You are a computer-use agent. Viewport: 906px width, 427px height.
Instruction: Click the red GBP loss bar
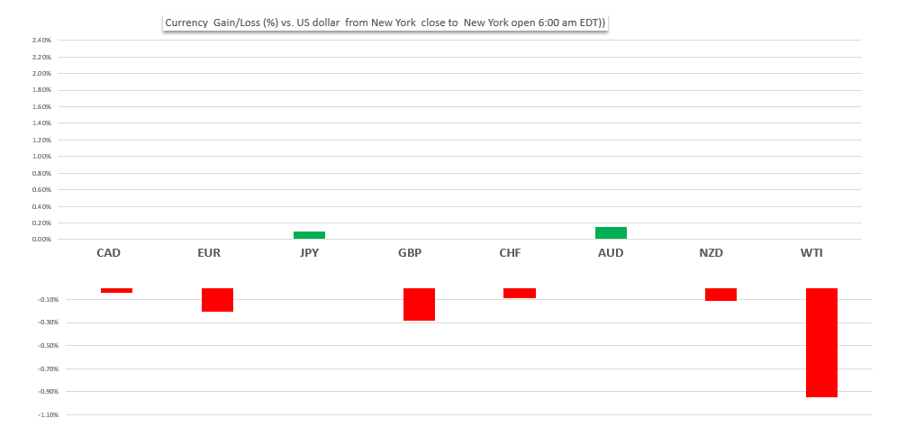point(419,304)
